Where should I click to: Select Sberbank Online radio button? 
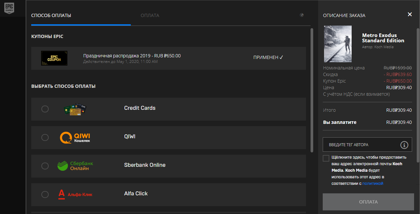pyautogui.click(x=45, y=166)
